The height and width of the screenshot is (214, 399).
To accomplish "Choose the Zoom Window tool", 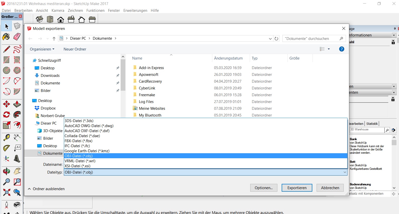I will pos(17,182).
